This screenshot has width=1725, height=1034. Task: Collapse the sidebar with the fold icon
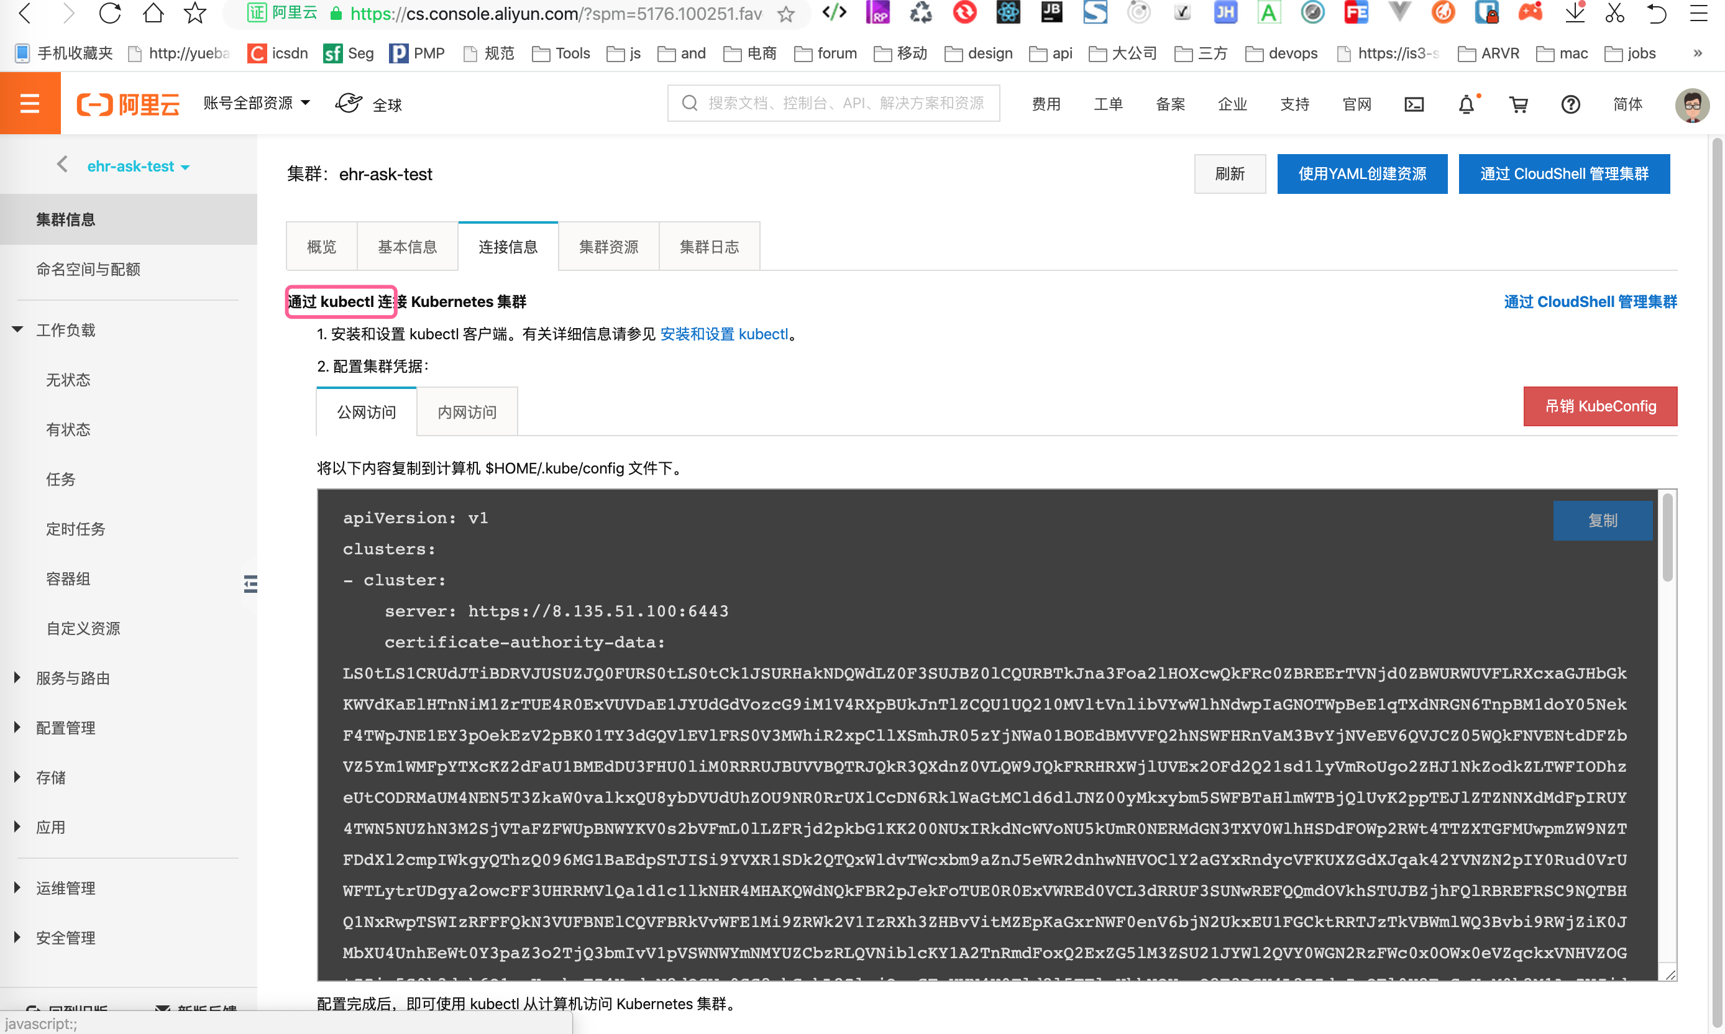(x=250, y=584)
